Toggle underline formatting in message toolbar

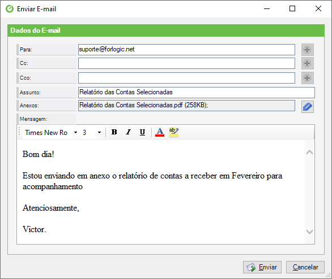(143, 132)
